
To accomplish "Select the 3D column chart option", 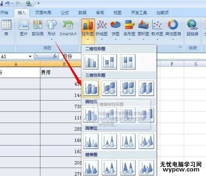I will coord(146,88).
